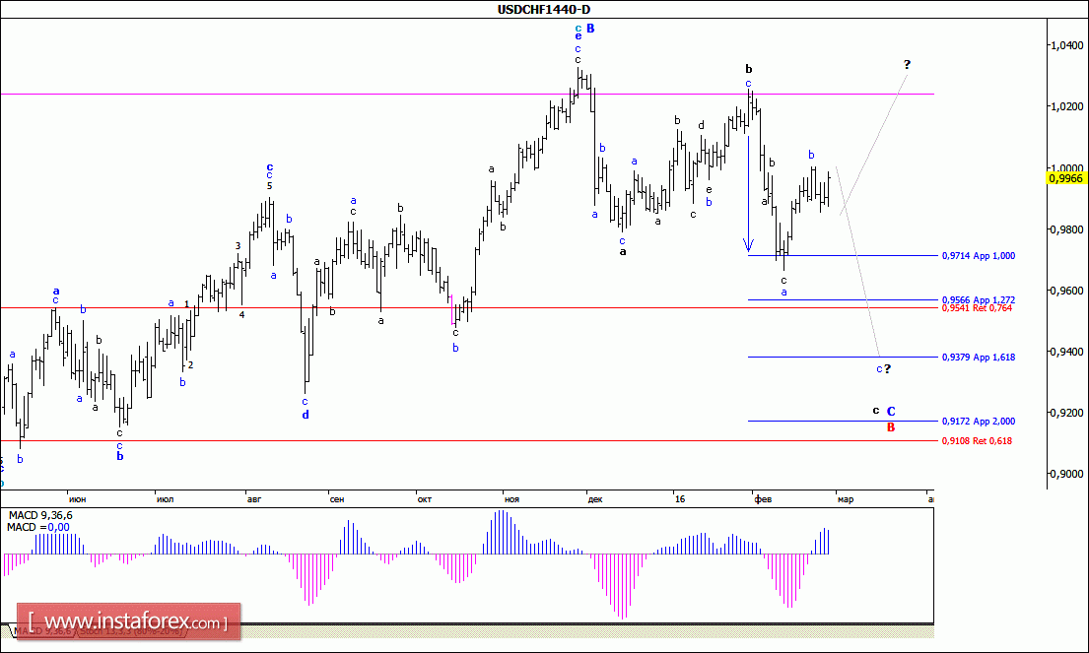Open the Stoch 13,3,3 (80%-20%) tab
This screenshot has height=653, width=1089.
pyautogui.click(x=131, y=631)
